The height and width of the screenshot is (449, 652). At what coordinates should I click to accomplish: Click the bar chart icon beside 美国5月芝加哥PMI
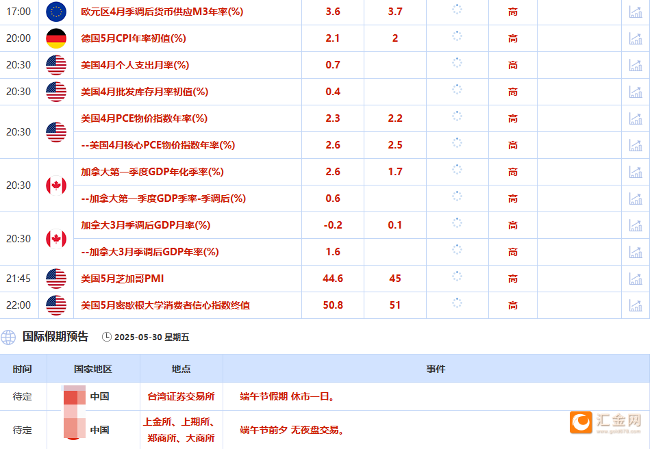(636, 279)
